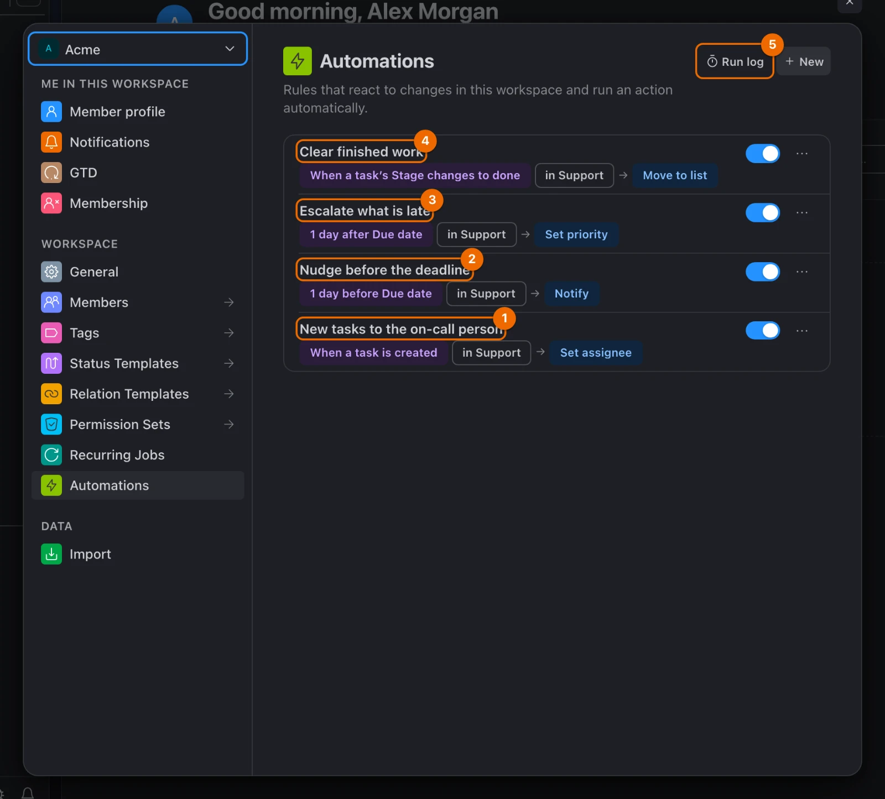Screen dimensions: 885x799
Task: Click the green Automations header lightning icon
Action: (x=298, y=61)
